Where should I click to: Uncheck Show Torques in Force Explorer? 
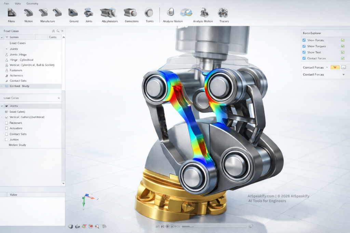click(304, 46)
